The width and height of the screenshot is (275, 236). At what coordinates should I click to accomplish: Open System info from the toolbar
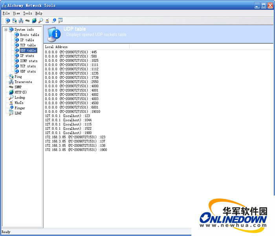click(7, 20)
